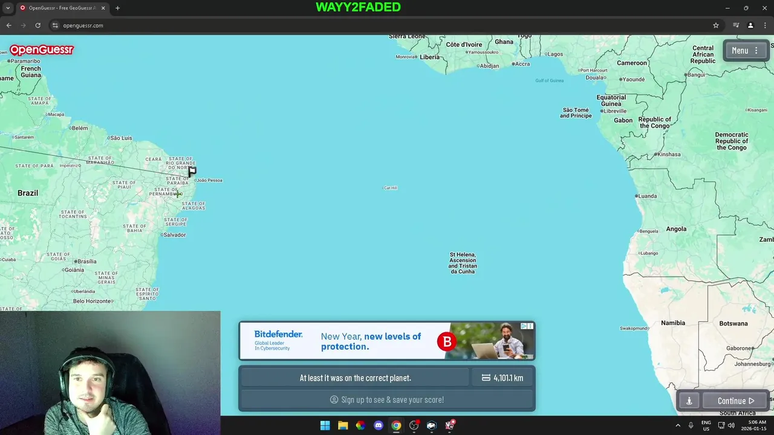Click the street view pegman icon button
Screen dimensions: 774x435
689,401
